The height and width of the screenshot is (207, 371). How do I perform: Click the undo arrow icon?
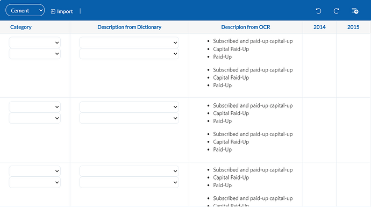point(318,11)
